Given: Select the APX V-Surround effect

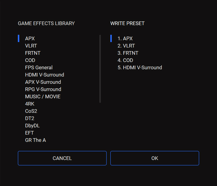Looking at the screenshot, I should (x=43, y=82).
